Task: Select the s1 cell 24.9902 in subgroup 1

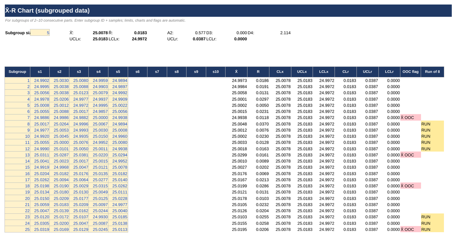Action: (x=40, y=80)
